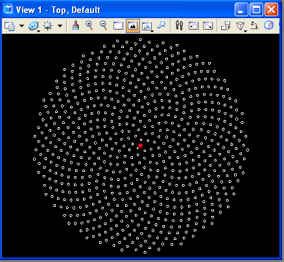Toggle the highlighted Fit View tool

click(x=133, y=26)
